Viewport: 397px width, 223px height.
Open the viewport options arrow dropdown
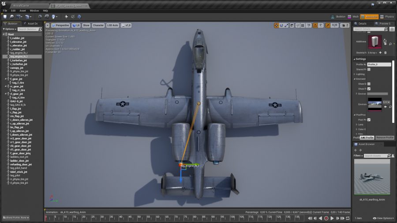47,25
